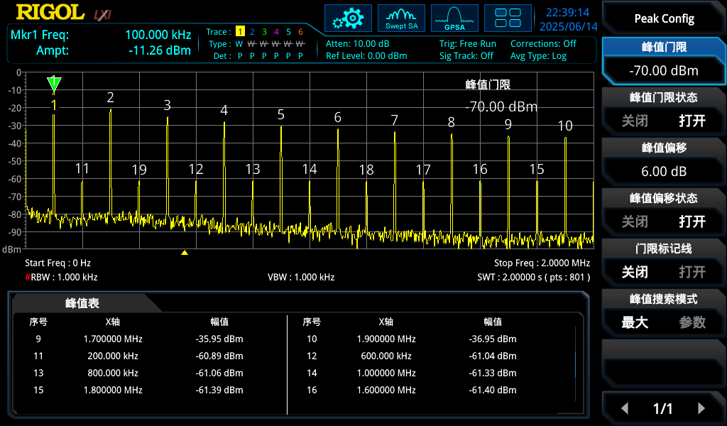Switch to GPSA mode icon
This screenshot has height=426, width=727.
point(454,18)
